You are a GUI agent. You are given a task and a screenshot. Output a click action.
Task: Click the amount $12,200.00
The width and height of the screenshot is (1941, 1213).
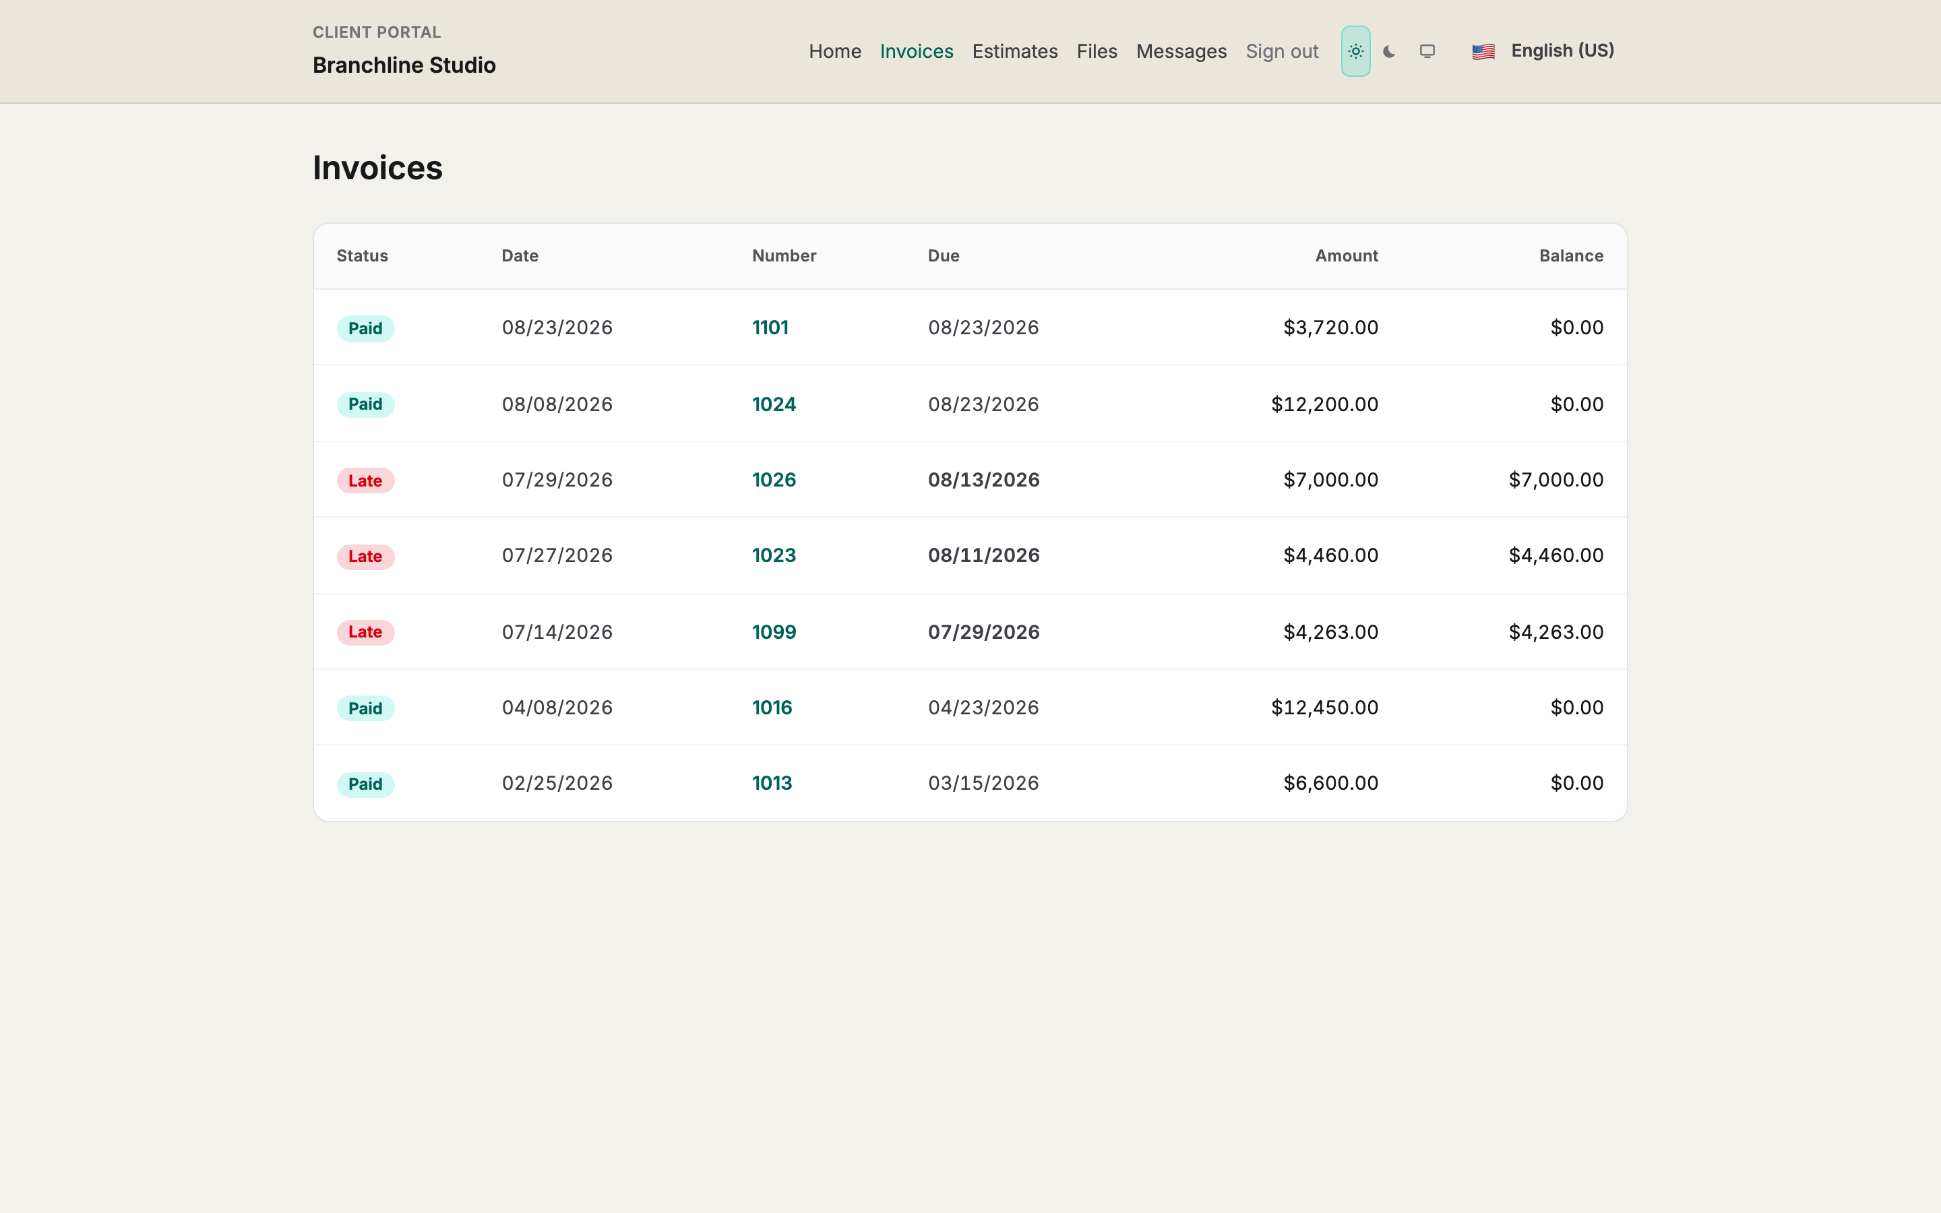coord(1324,404)
